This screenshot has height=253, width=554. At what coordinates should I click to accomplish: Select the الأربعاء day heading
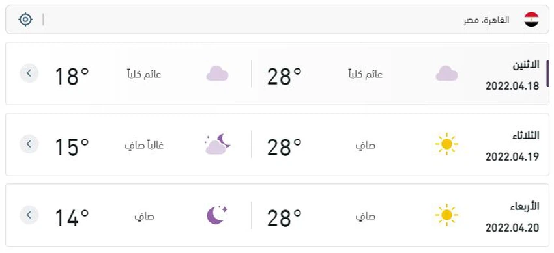pos(525,206)
